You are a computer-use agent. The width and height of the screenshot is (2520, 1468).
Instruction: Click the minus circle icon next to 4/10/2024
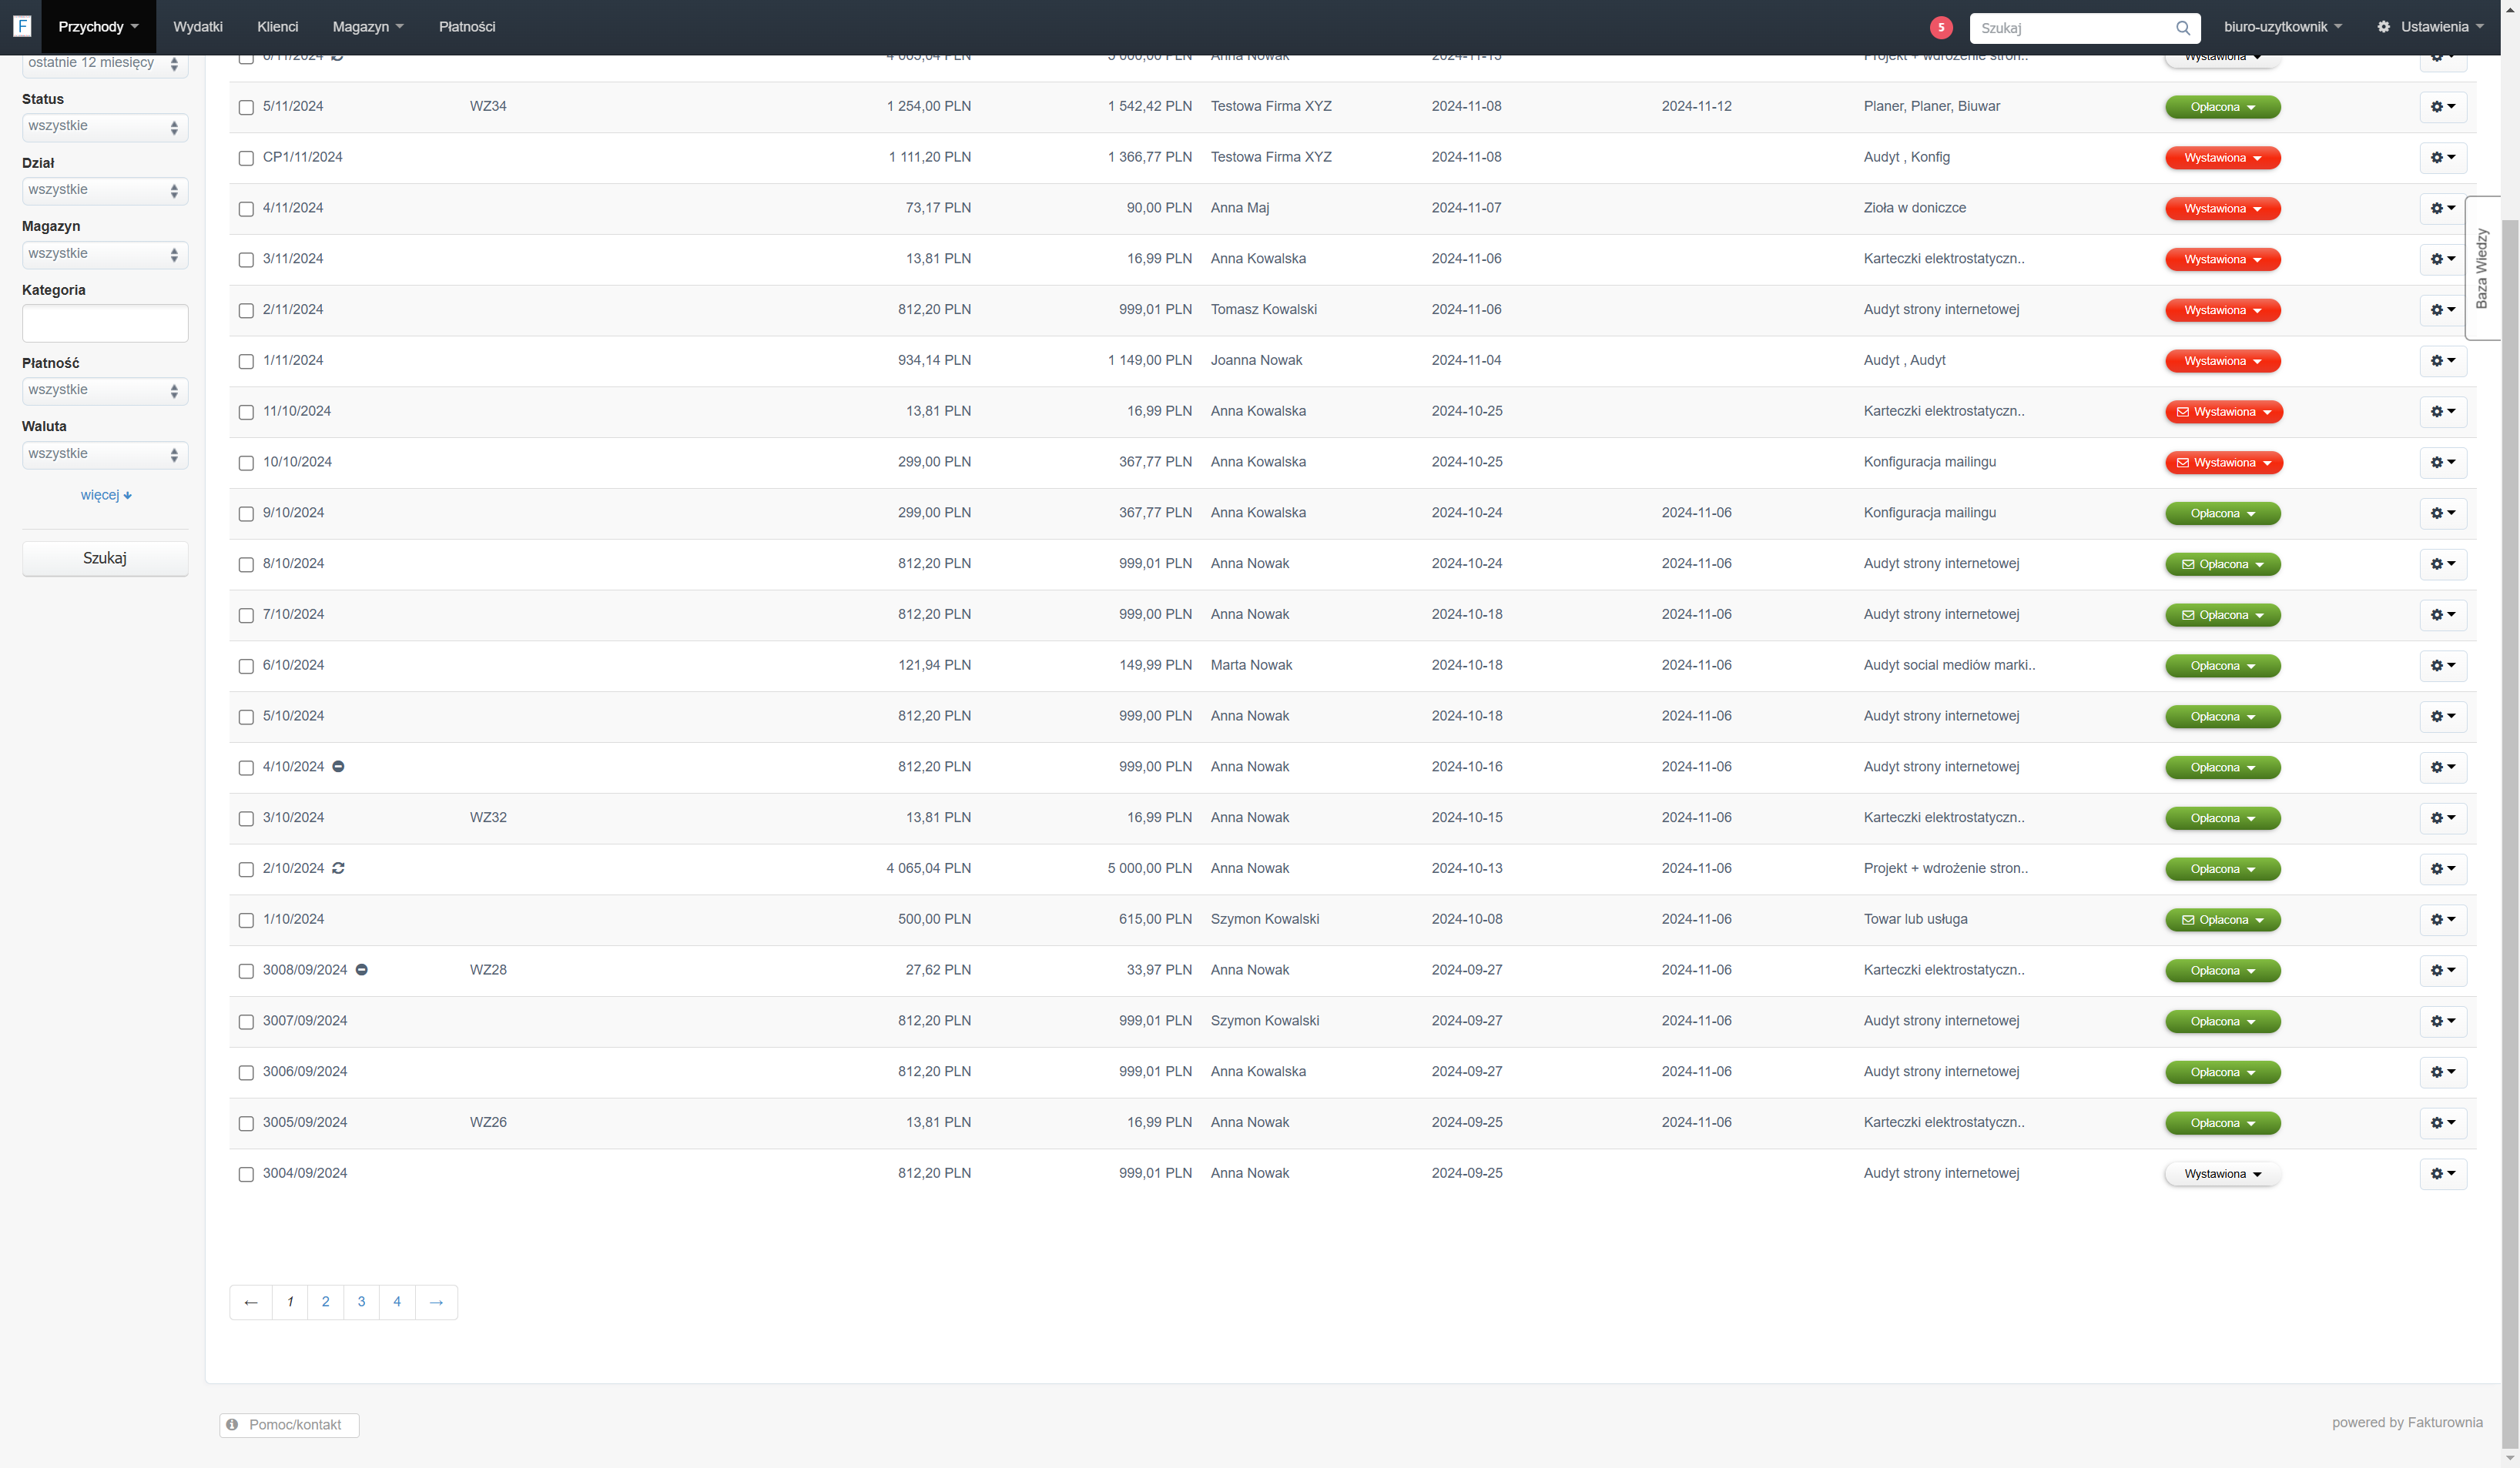(338, 767)
